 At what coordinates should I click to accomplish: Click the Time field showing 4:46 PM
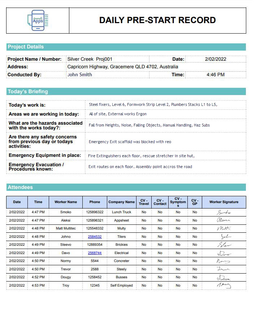[x=215, y=75]
